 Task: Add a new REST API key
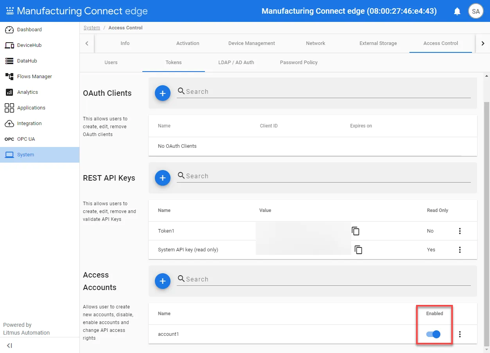click(163, 178)
